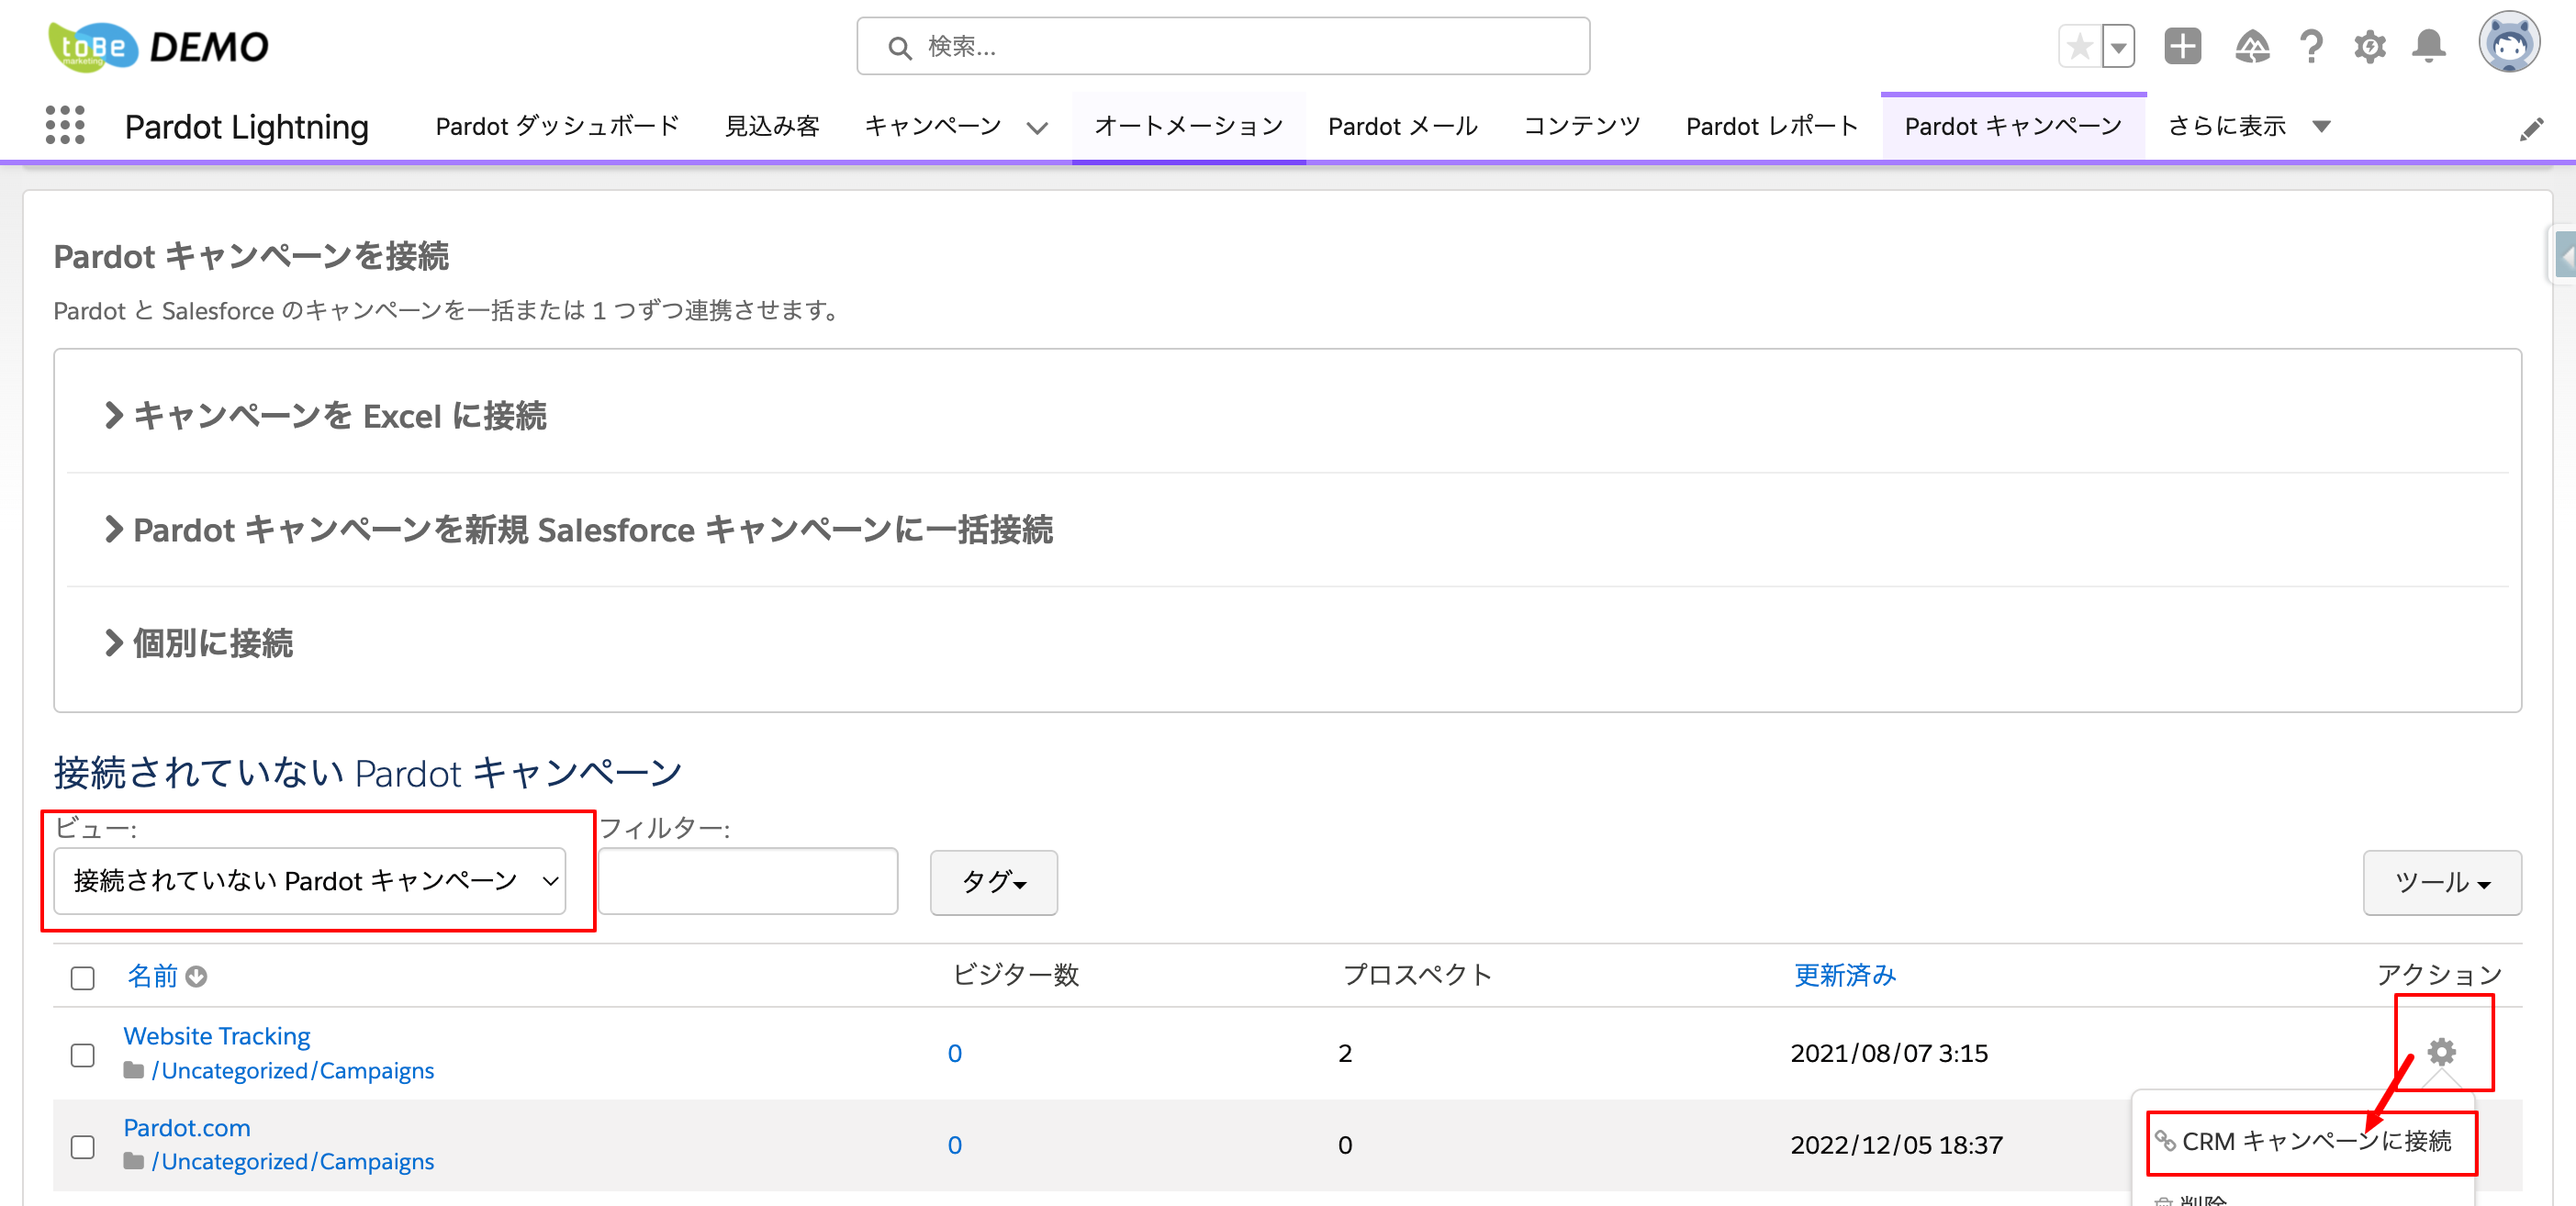
Task: Open the App Launcher grid icon
Action: click(65, 126)
